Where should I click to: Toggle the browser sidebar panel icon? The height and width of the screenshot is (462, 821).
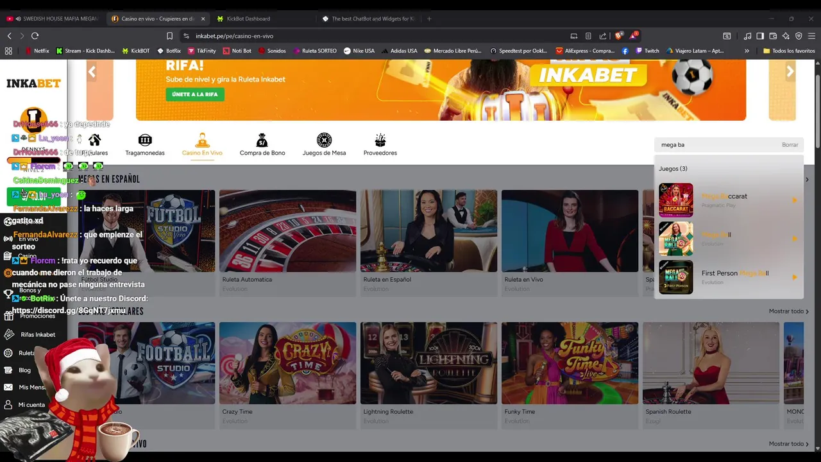(760, 36)
